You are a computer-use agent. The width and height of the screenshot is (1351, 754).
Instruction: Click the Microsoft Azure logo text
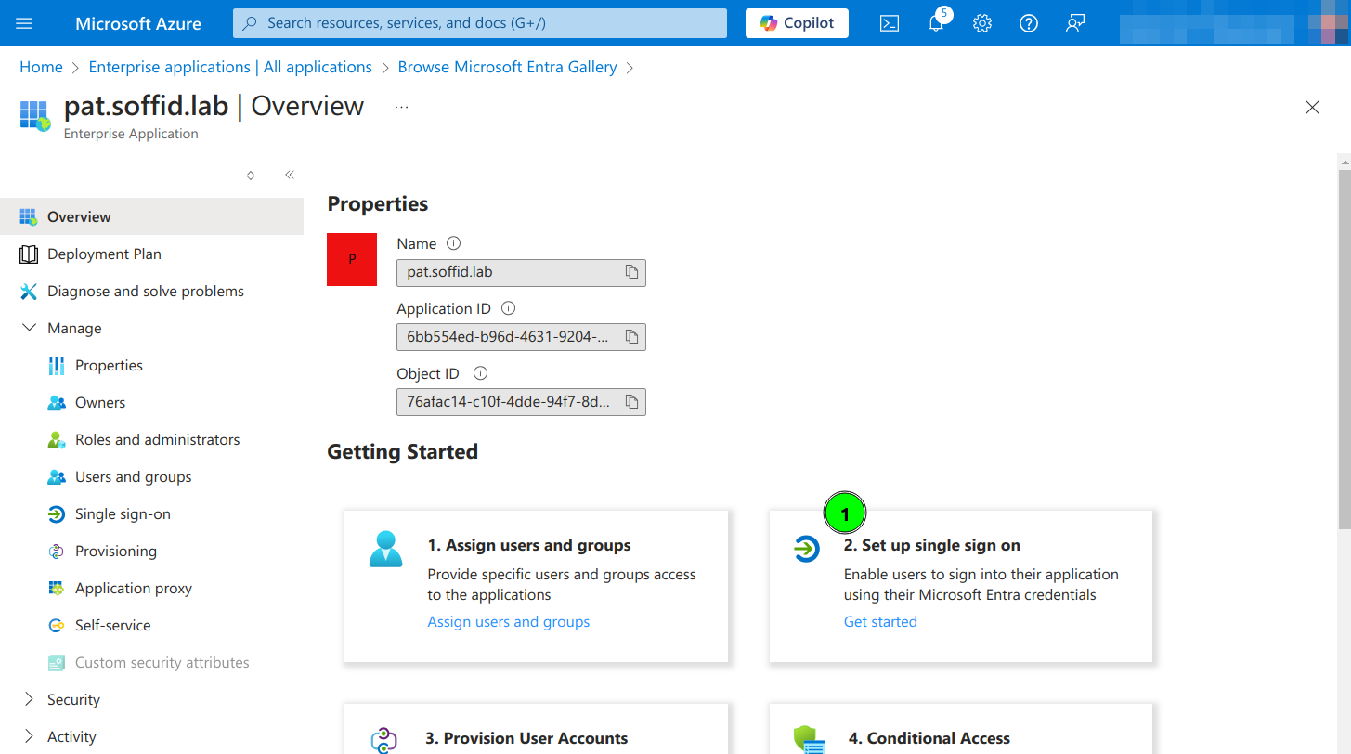coord(138,23)
